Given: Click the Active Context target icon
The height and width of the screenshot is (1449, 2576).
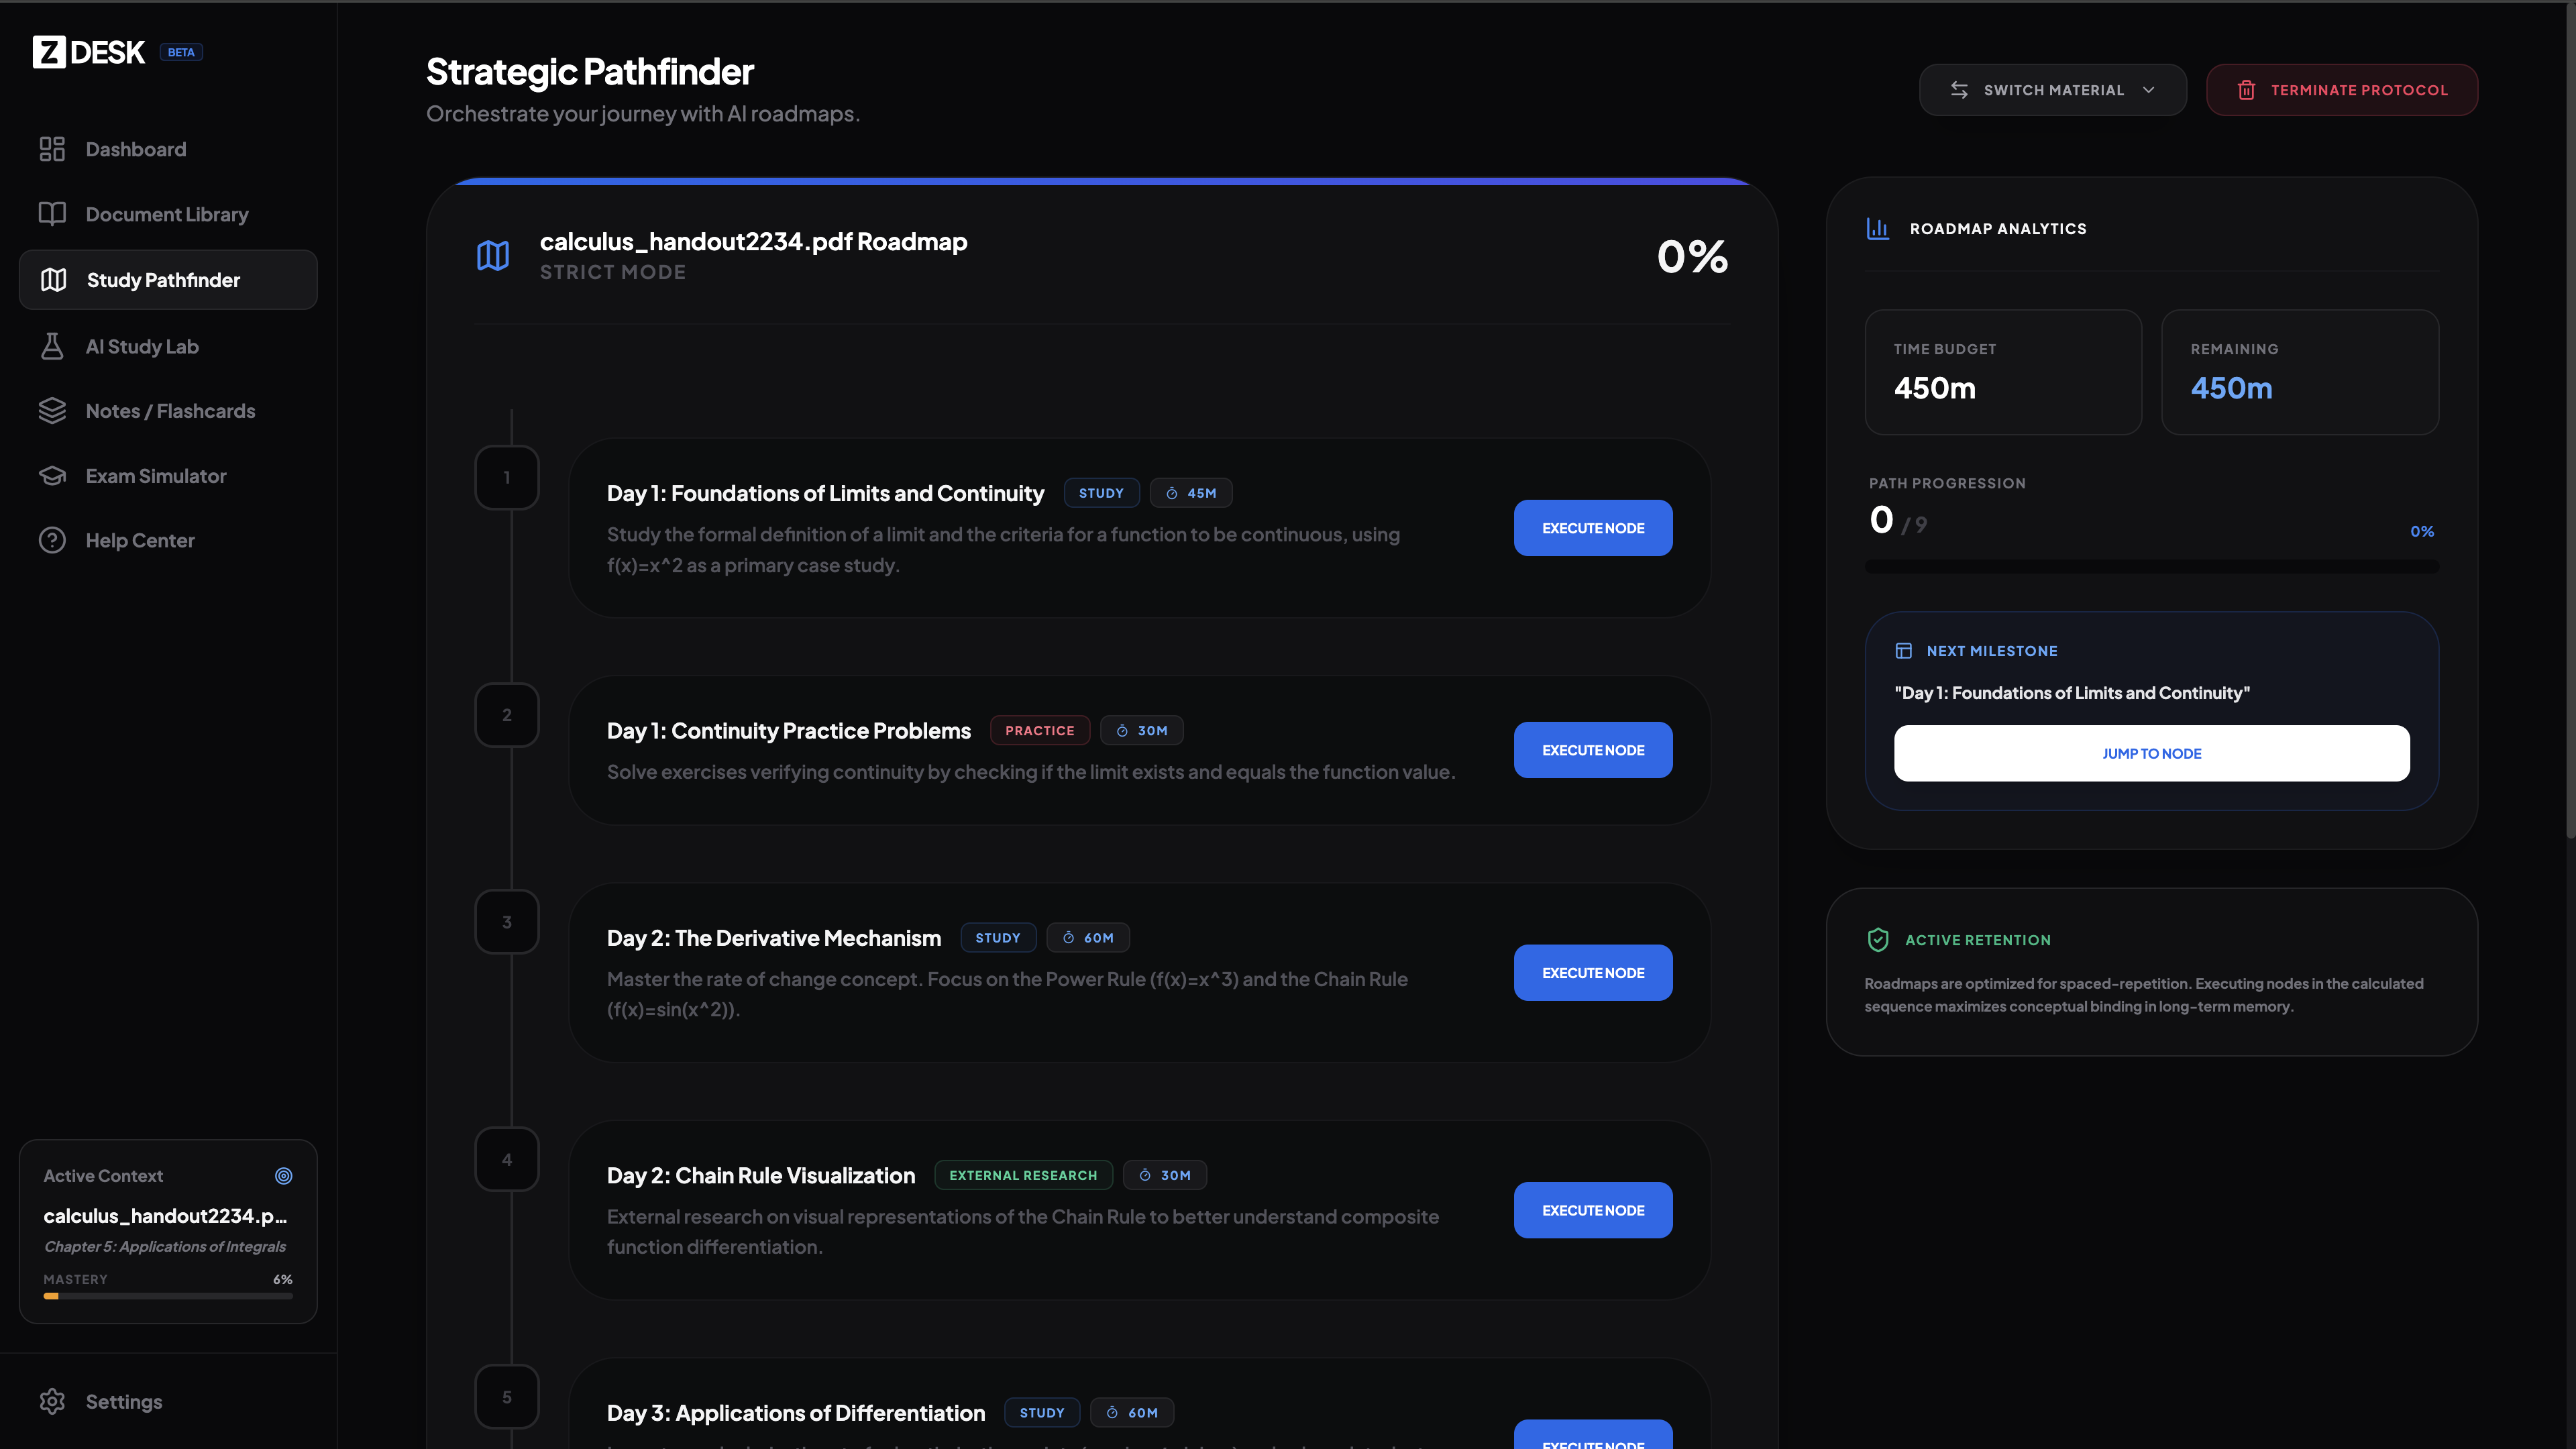Looking at the screenshot, I should click(284, 1176).
